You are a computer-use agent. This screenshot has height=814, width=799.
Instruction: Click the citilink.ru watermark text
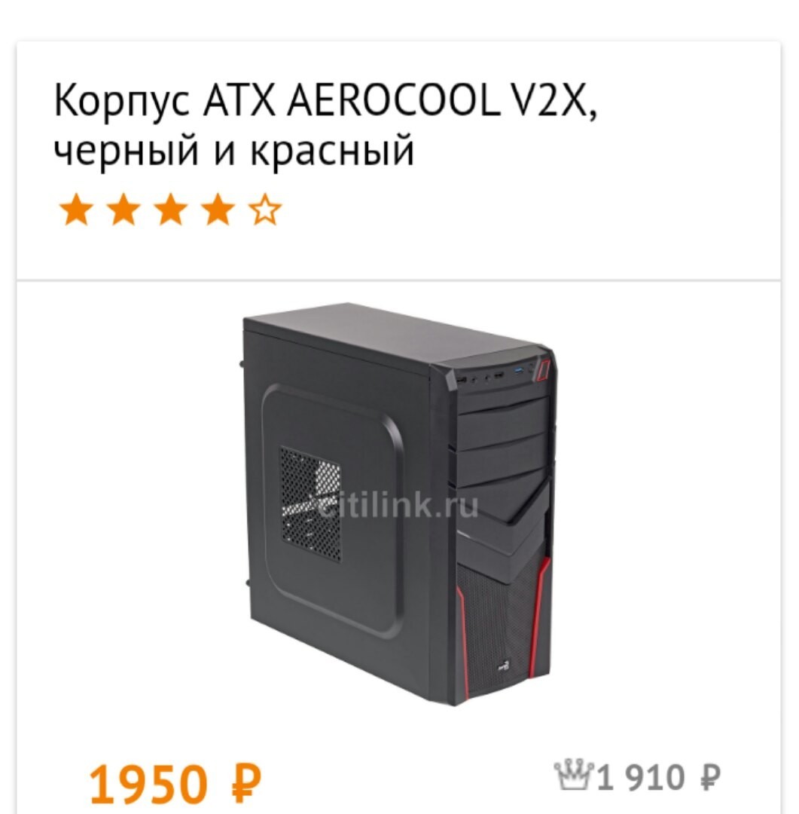click(398, 505)
